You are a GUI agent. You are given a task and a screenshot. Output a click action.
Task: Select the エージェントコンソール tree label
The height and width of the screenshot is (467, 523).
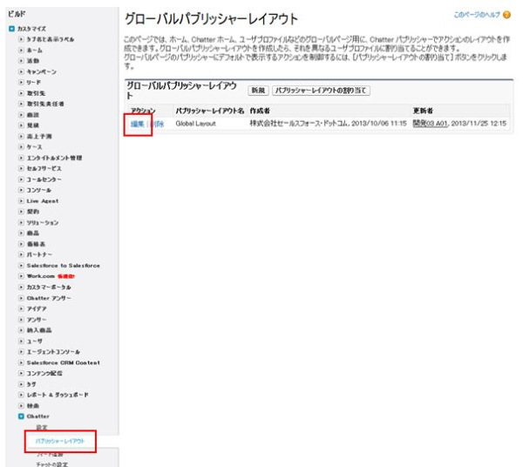53,352
